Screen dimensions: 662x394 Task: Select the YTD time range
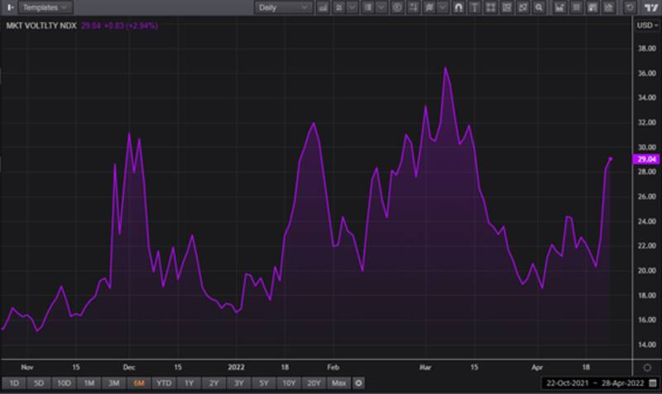165,383
